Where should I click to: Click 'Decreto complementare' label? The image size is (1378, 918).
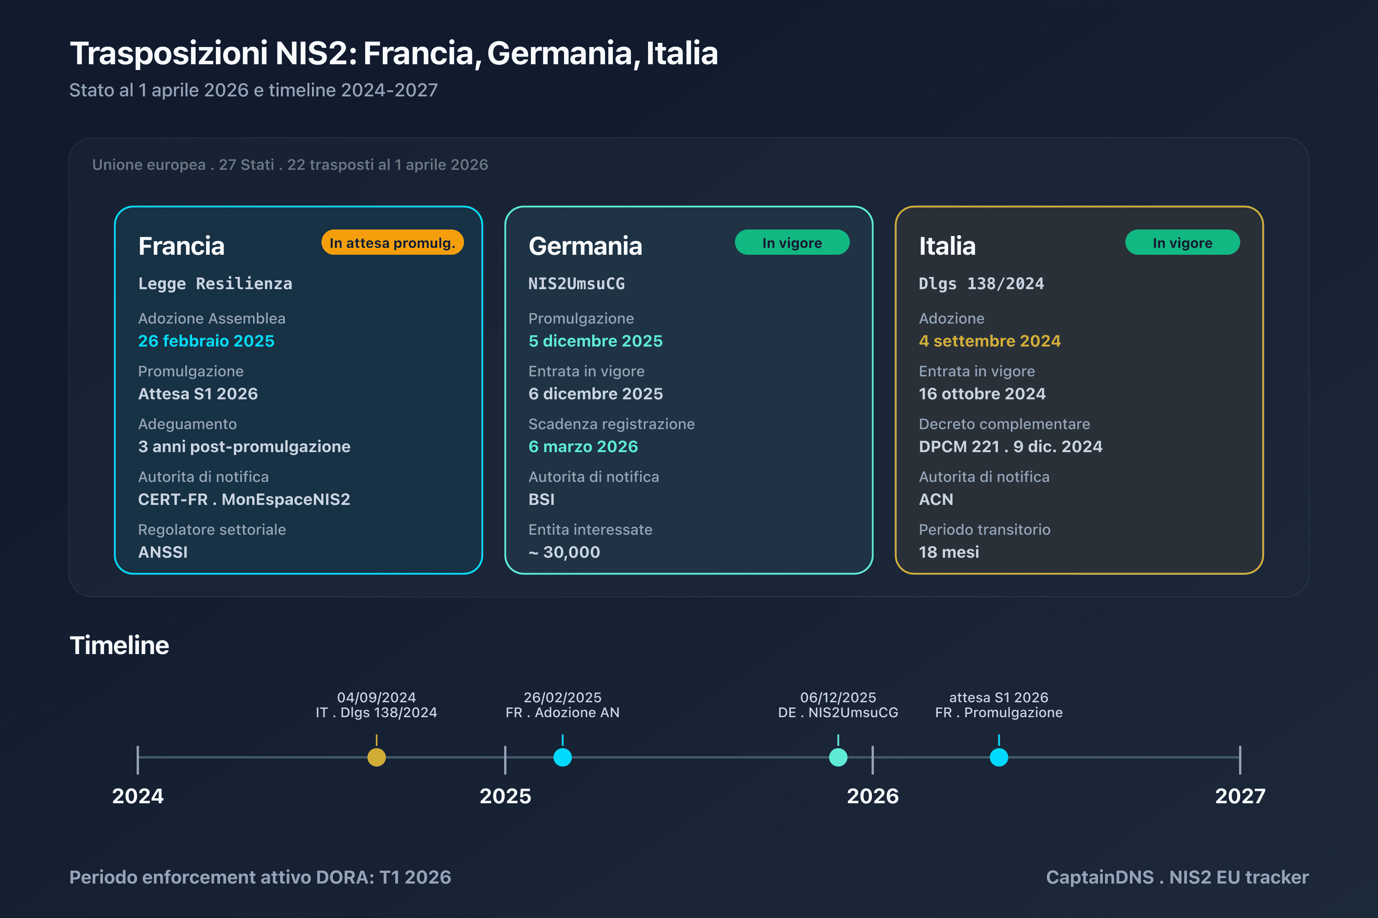[x=1004, y=424]
